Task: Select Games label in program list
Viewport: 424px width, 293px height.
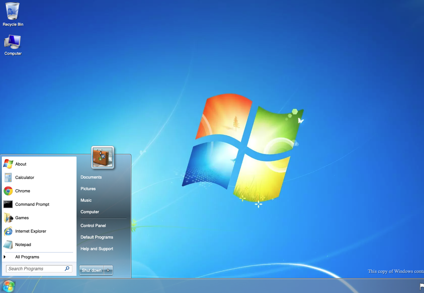Action: pos(22,218)
